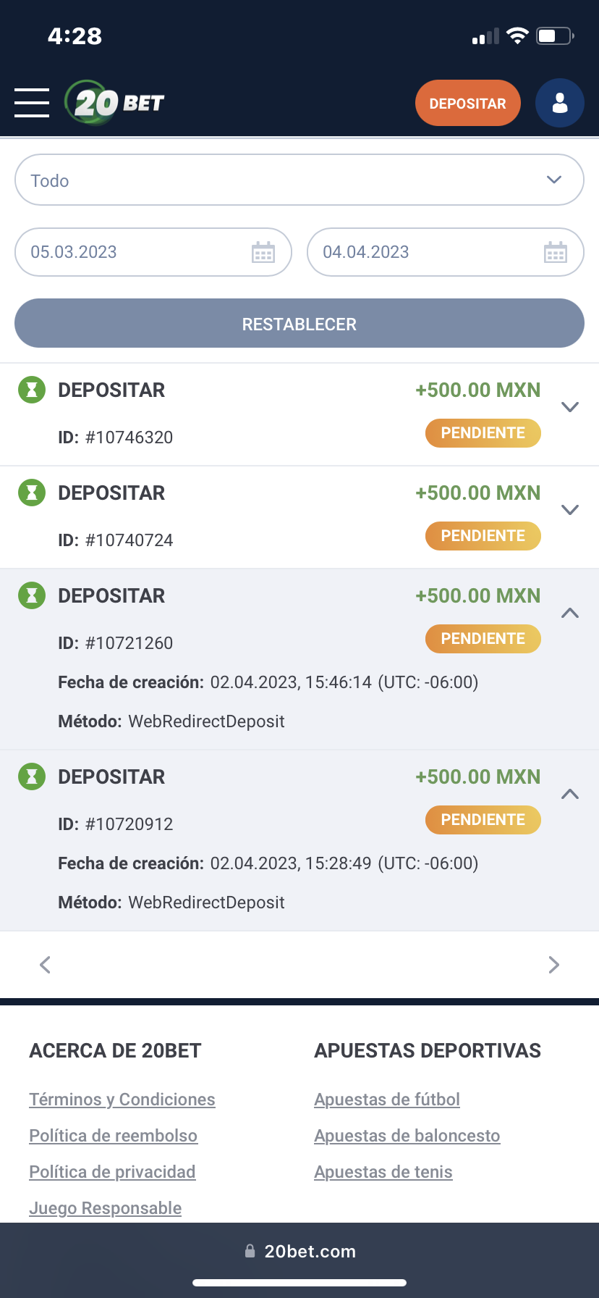The height and width of the screenshot is (1298, 599).
Task: Expand details for deposit #10740724
Action: point(570,510)
